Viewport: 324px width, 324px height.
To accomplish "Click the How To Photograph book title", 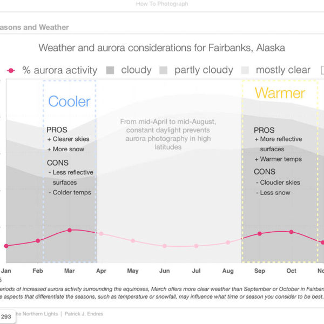I will 162,4.
